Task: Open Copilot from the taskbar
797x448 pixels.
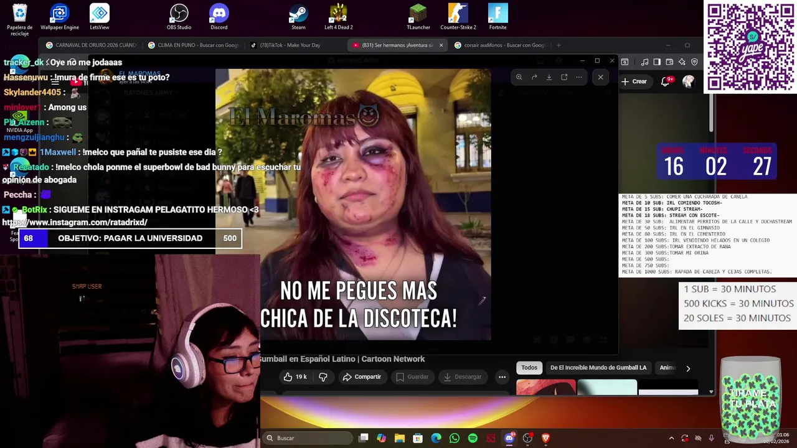Action: 381,438
